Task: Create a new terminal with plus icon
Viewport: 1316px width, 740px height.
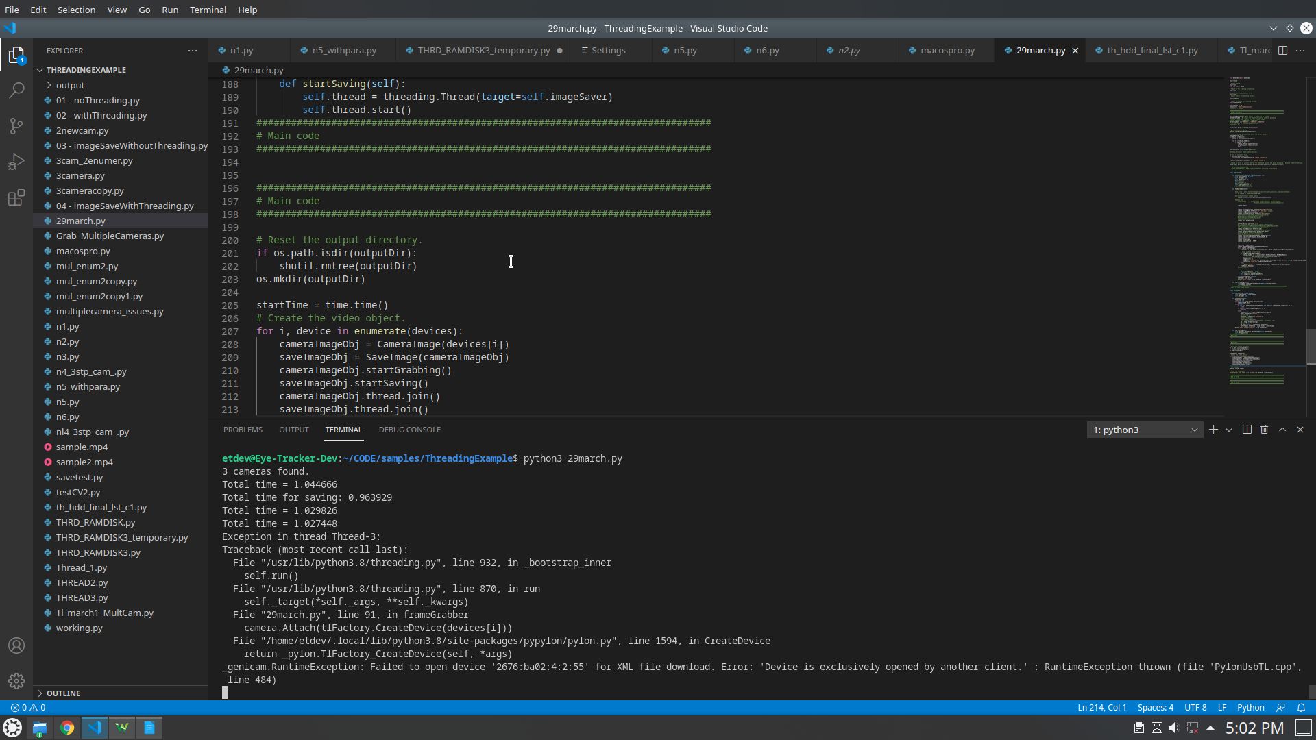Action: pyautogui.click(x=1213, y=430)
